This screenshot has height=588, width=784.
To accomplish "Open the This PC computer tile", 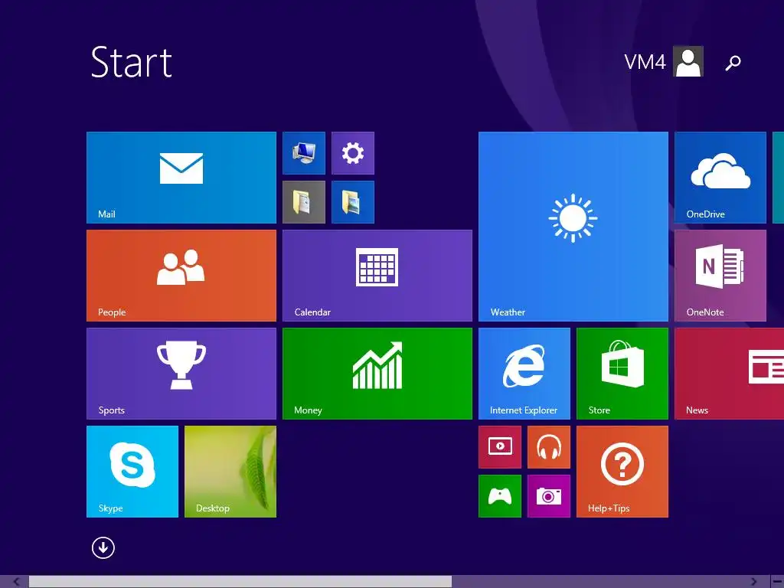I will tap(303, 153).
